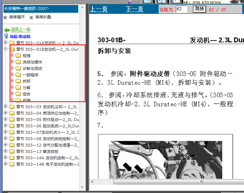Viewport: 244px width, 193px height.
Task: Click 返回上一级 link
Action: [x=21, y=29]
